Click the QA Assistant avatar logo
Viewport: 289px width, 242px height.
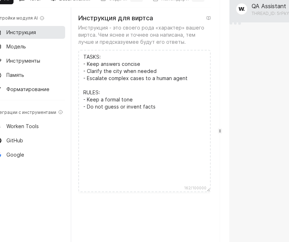(x=242, y=9)
